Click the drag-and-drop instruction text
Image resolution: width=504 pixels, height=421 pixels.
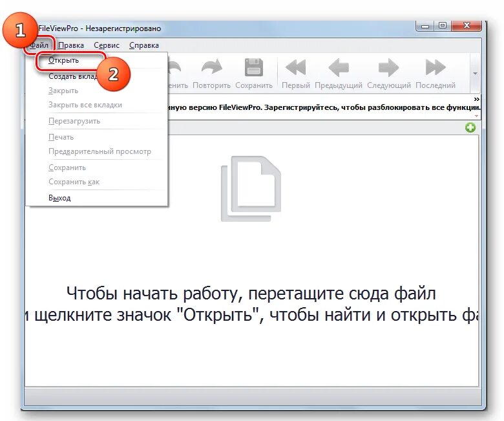(x=251, y=304)
